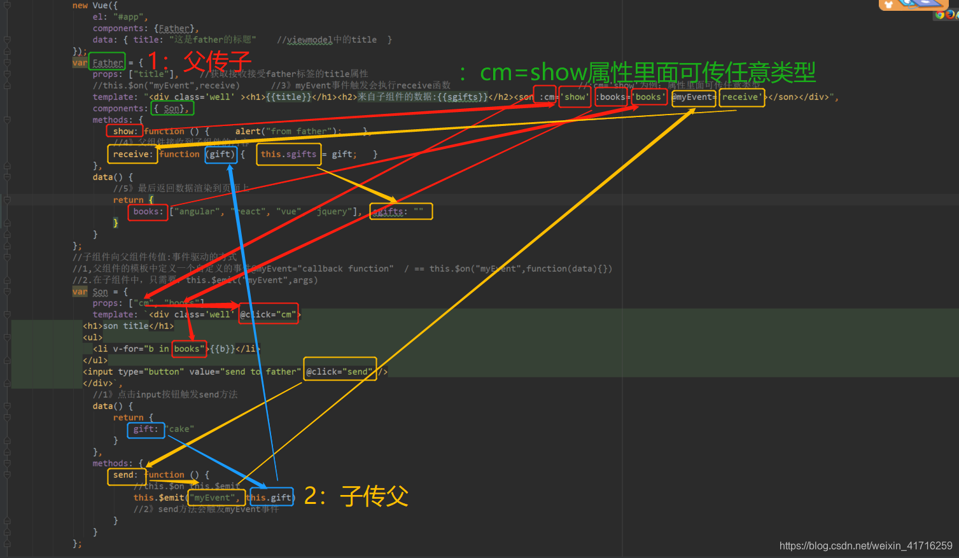Click 'receive' handler value in template
959x558 pixels.
tap(741, 97)
